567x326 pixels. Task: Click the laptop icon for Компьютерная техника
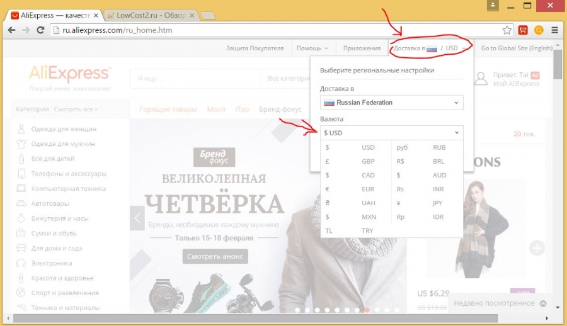(x=21, y=188)
